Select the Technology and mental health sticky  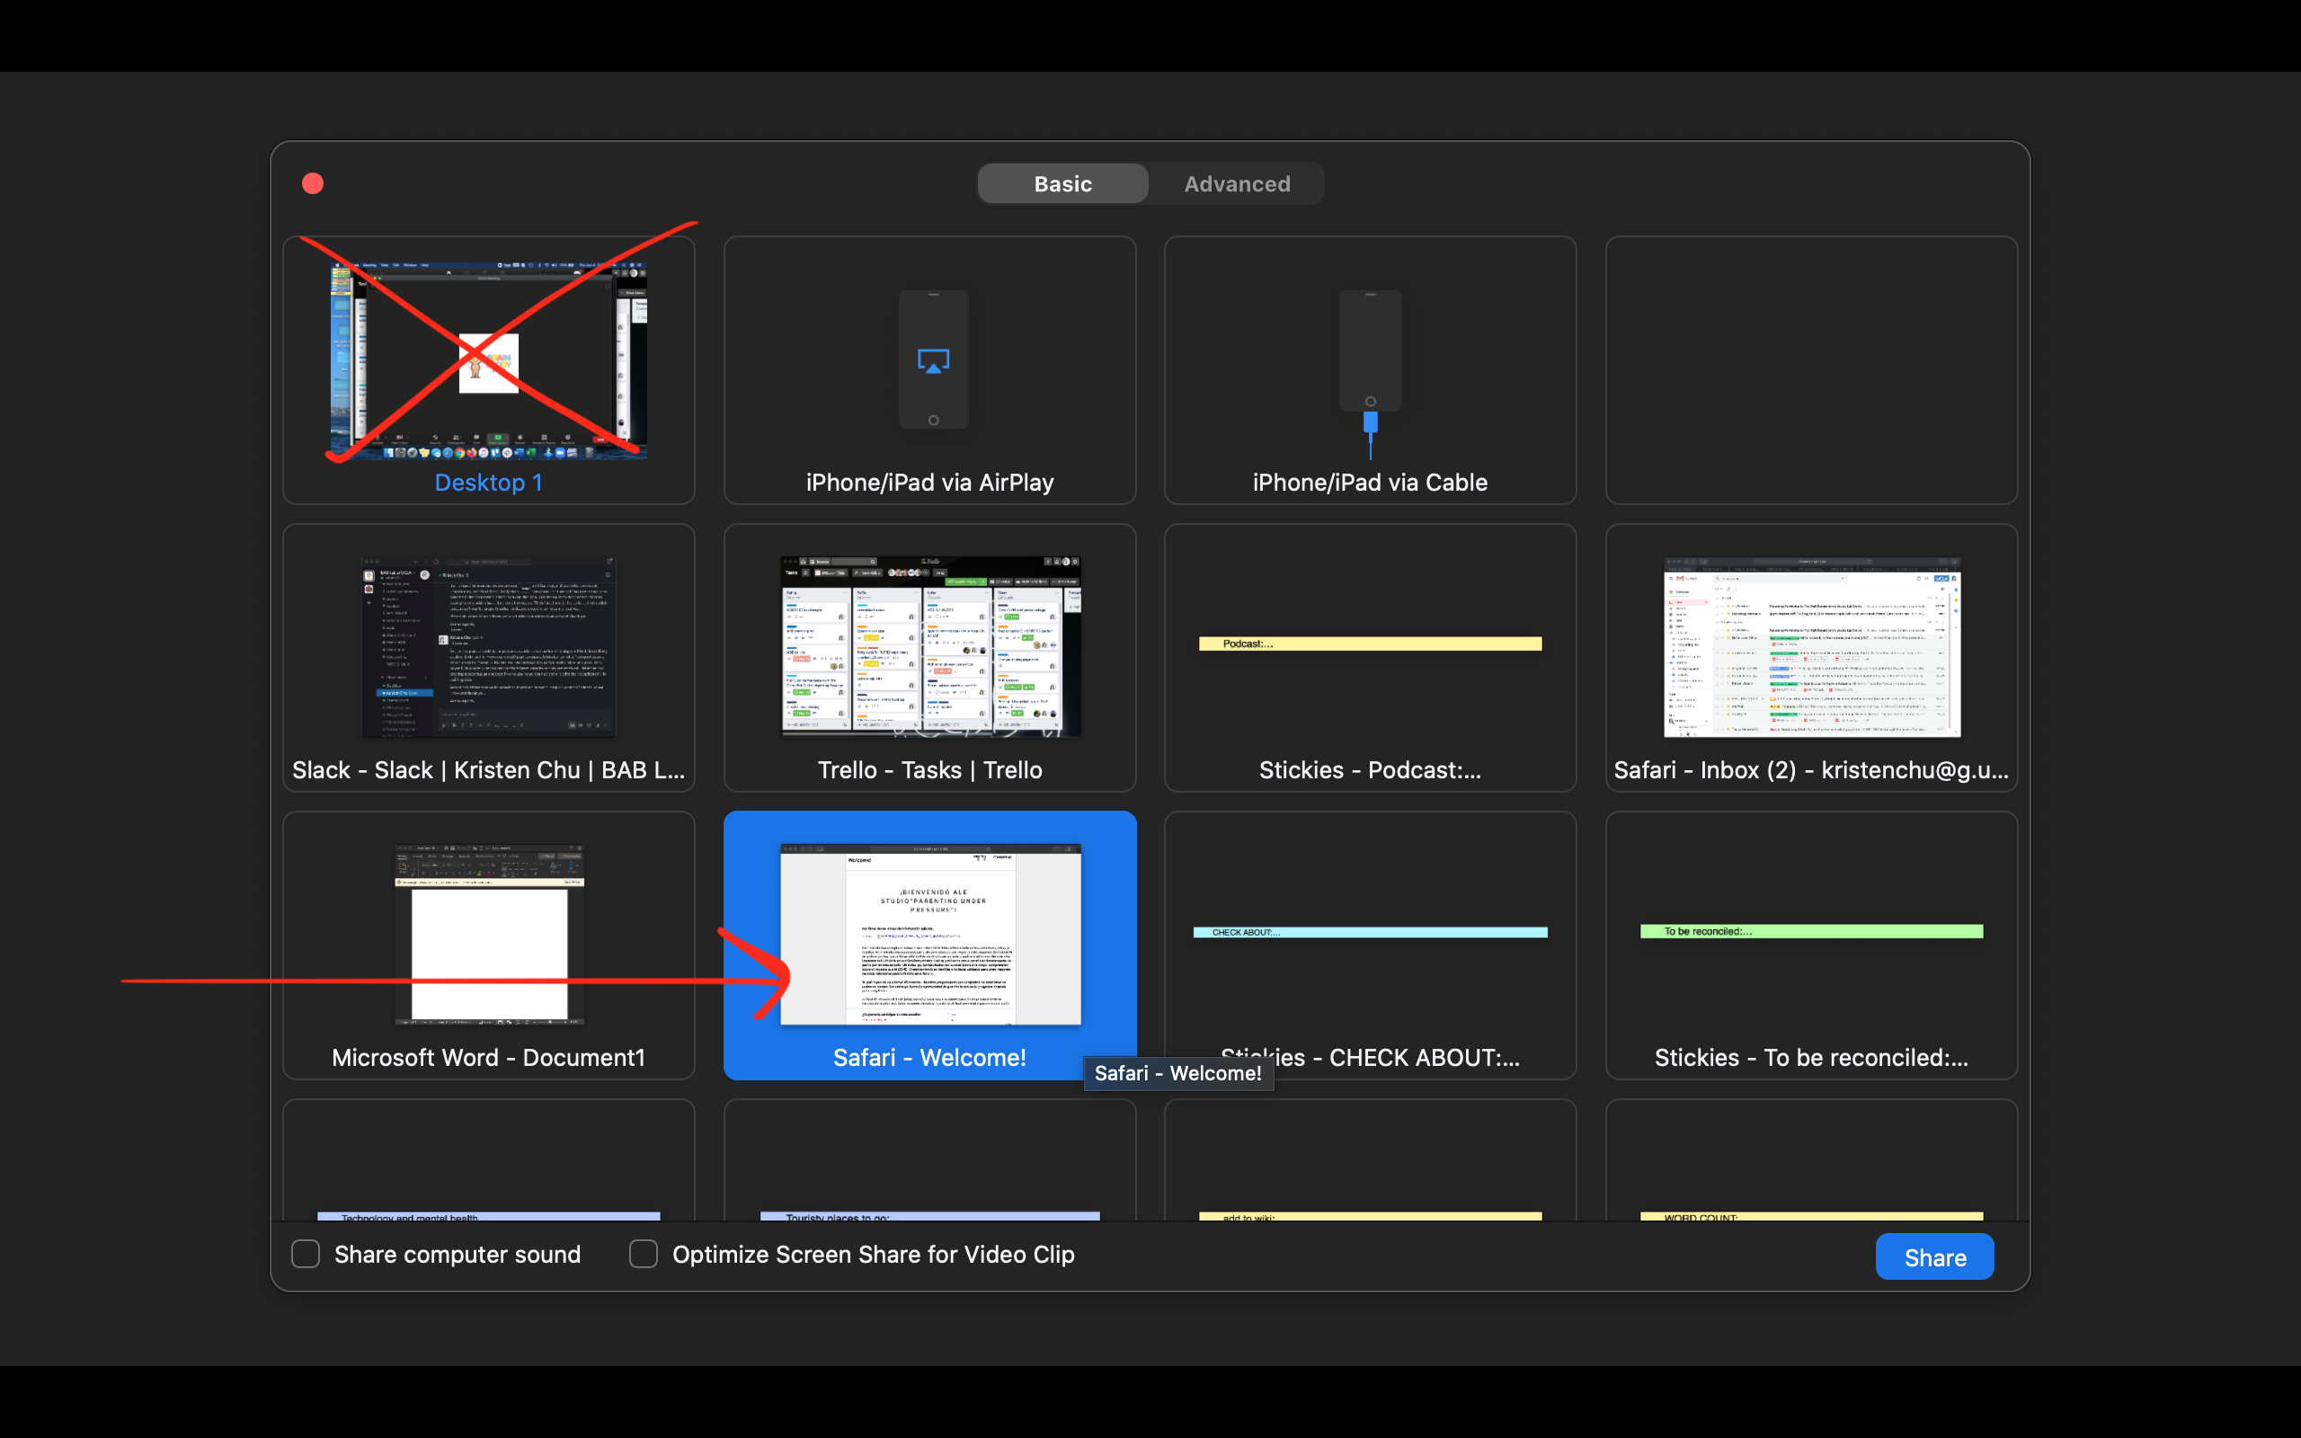pyautogui.click(x=489, y=1161)
